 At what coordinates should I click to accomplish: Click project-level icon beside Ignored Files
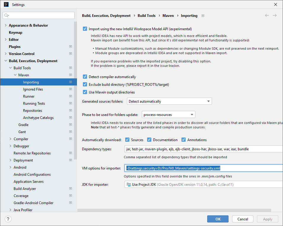70,89
